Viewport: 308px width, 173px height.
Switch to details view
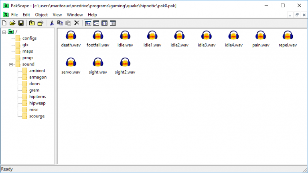pos(113,23)
